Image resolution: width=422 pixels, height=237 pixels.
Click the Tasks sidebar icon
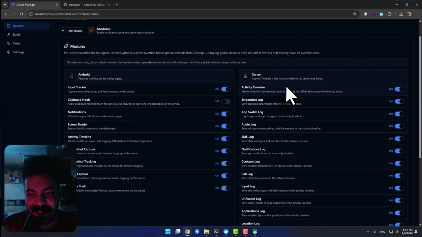pos(9,43)
